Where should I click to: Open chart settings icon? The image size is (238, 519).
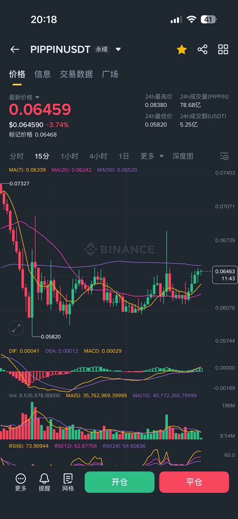[x=224, y=156]
